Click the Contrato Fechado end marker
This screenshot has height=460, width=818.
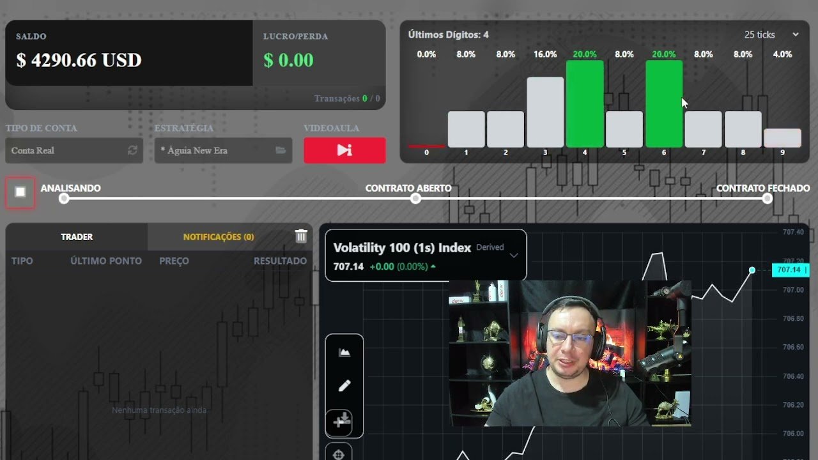pos(768,199)
